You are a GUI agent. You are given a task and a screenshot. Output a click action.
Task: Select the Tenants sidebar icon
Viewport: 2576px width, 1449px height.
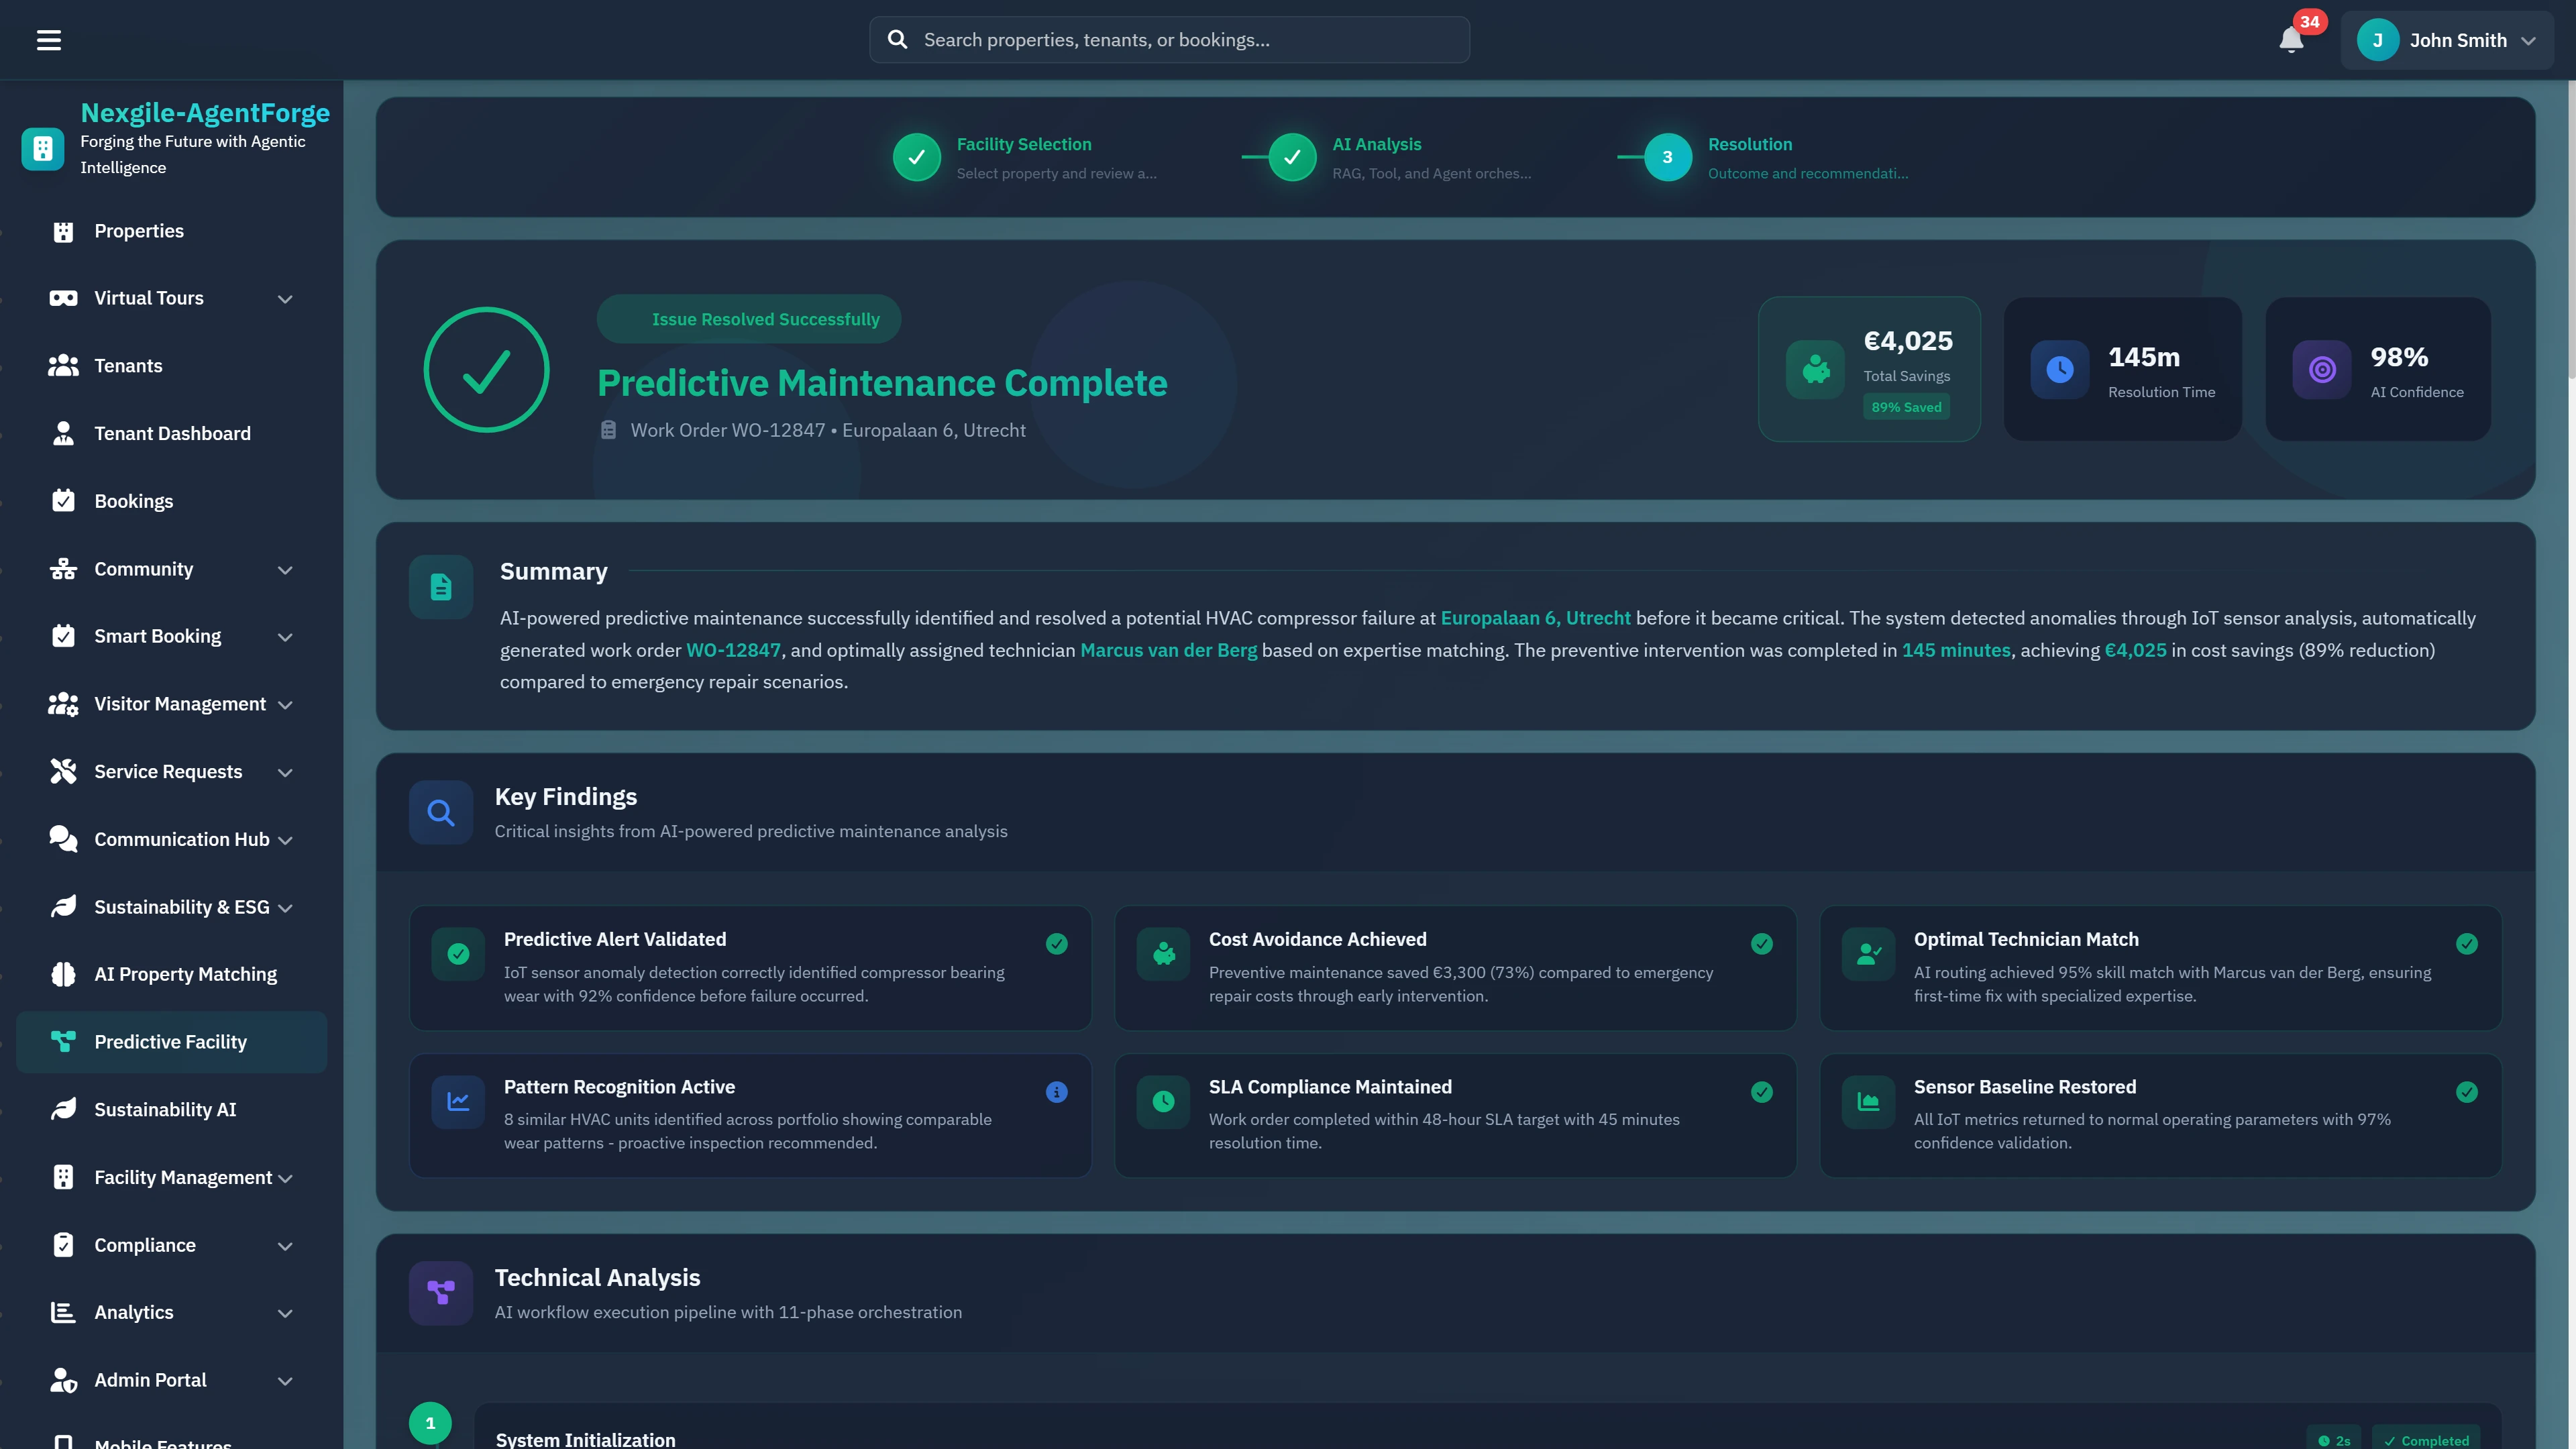pyautogui.click(x=63, y=365)
